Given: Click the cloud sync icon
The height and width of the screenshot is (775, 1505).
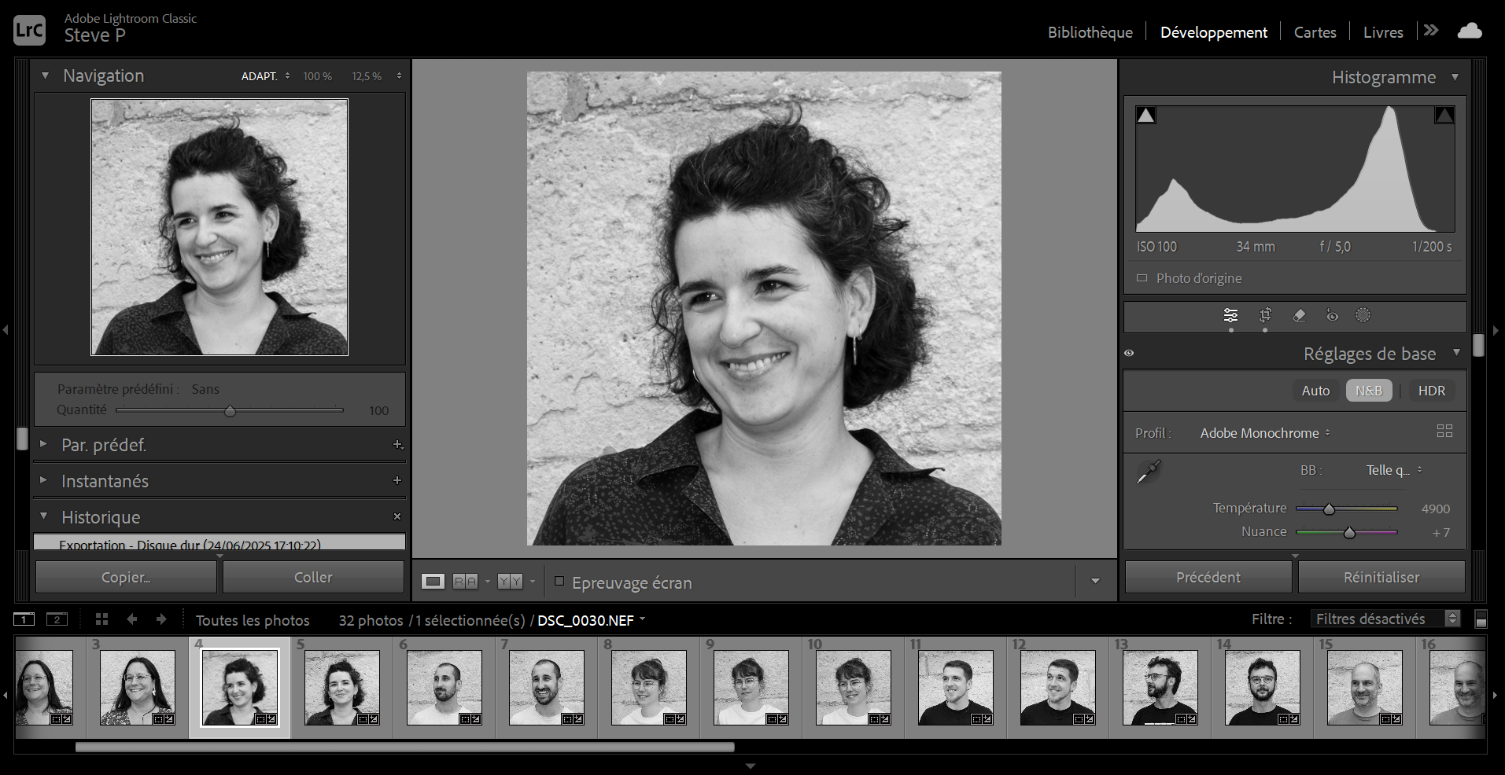Looking at the screenshot, I should pos(1469,31).
